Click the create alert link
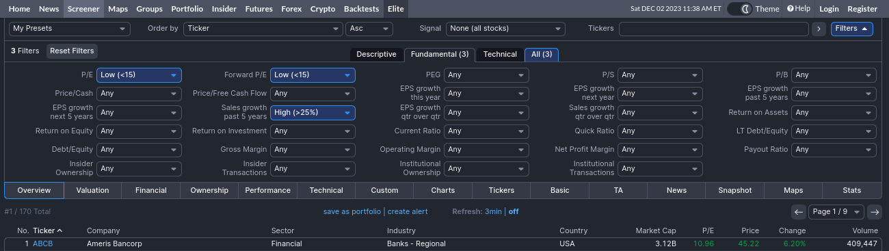 coord(408,212)
